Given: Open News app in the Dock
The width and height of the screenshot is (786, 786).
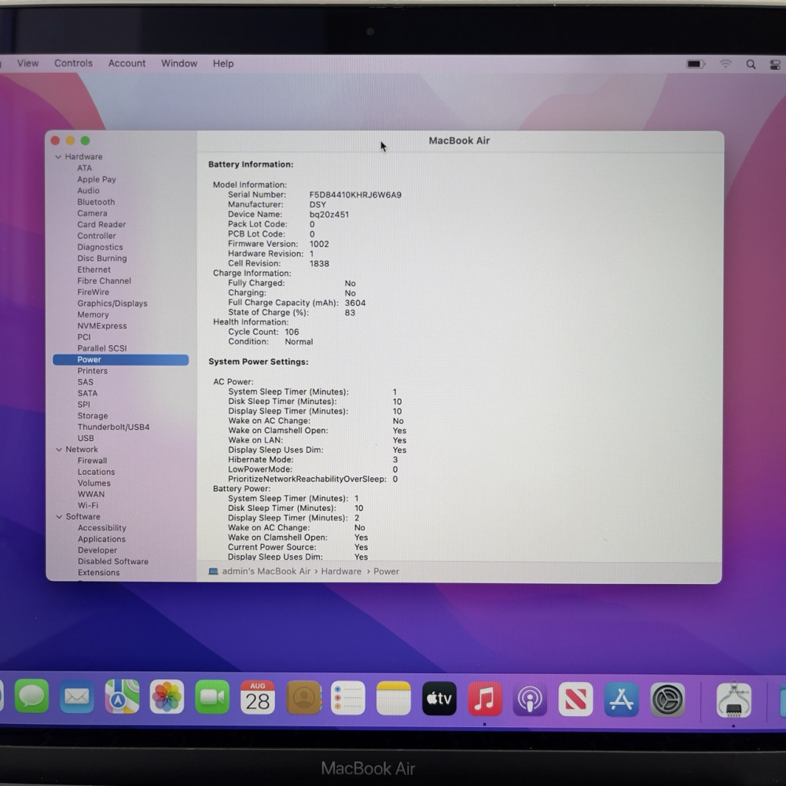Looking at the screenshot, I should (575, 700).
